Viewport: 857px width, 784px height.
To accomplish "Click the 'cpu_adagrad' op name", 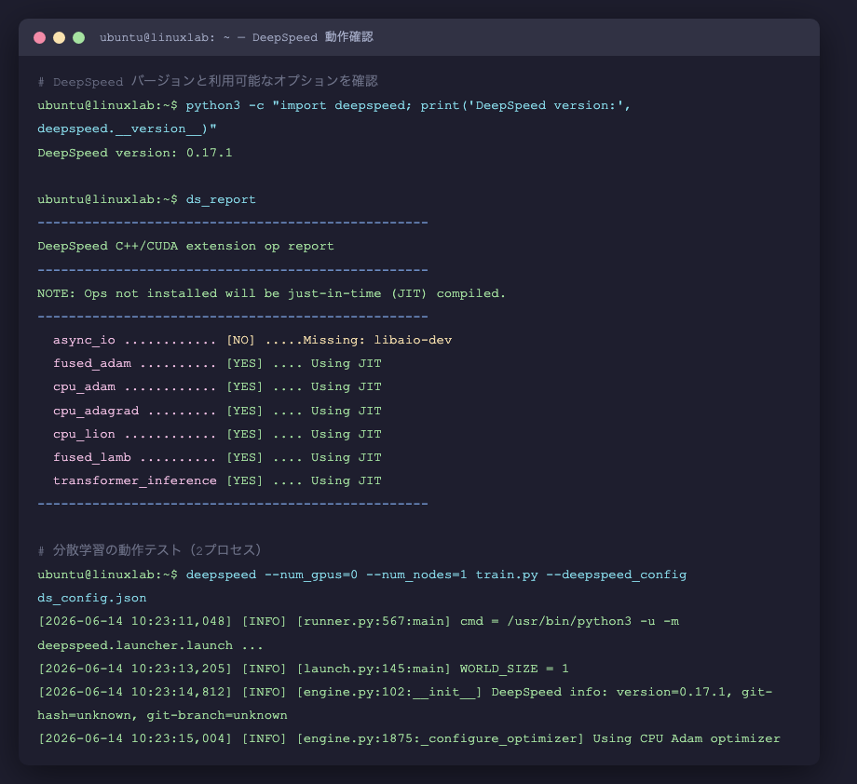I will pos(96,411).
